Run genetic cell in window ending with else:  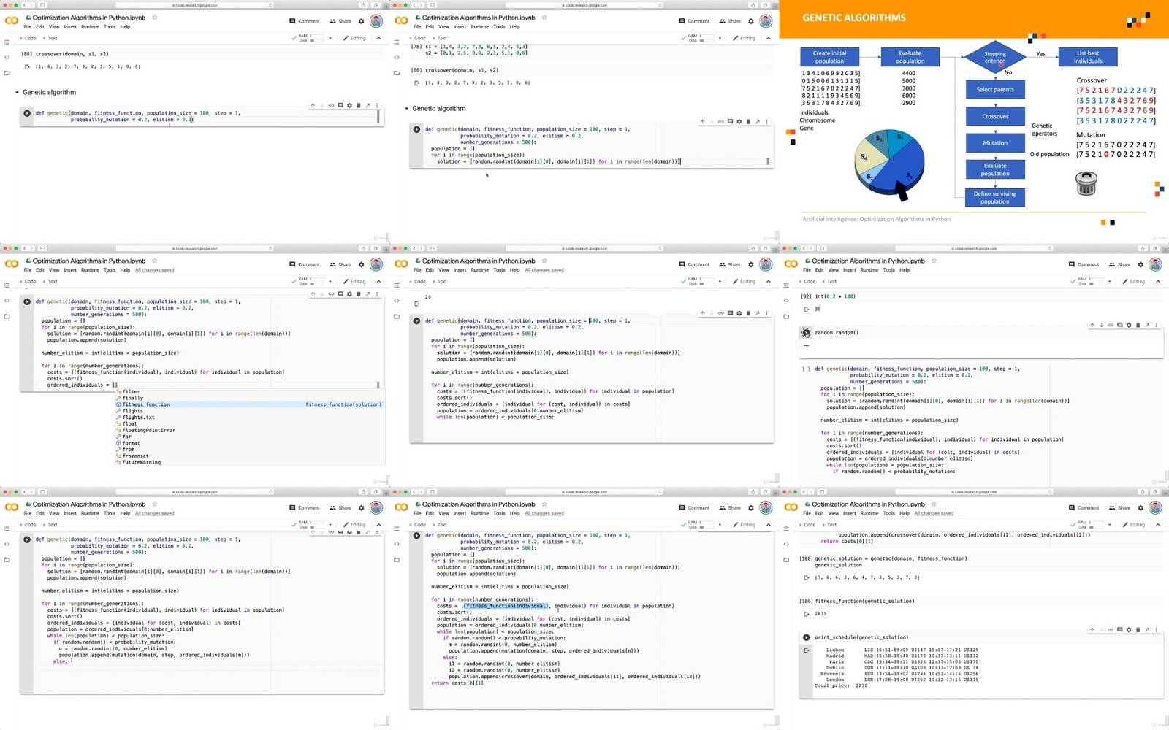(x=27, y=539)
